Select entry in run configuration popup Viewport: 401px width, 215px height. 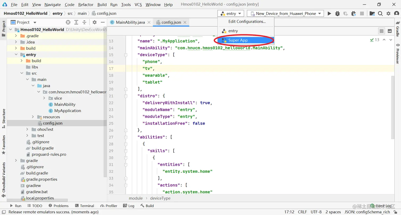coord(246,31)
